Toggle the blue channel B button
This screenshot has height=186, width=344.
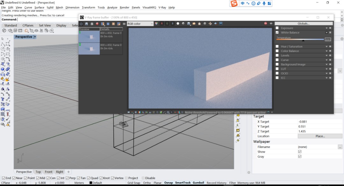tap(172, 24)
